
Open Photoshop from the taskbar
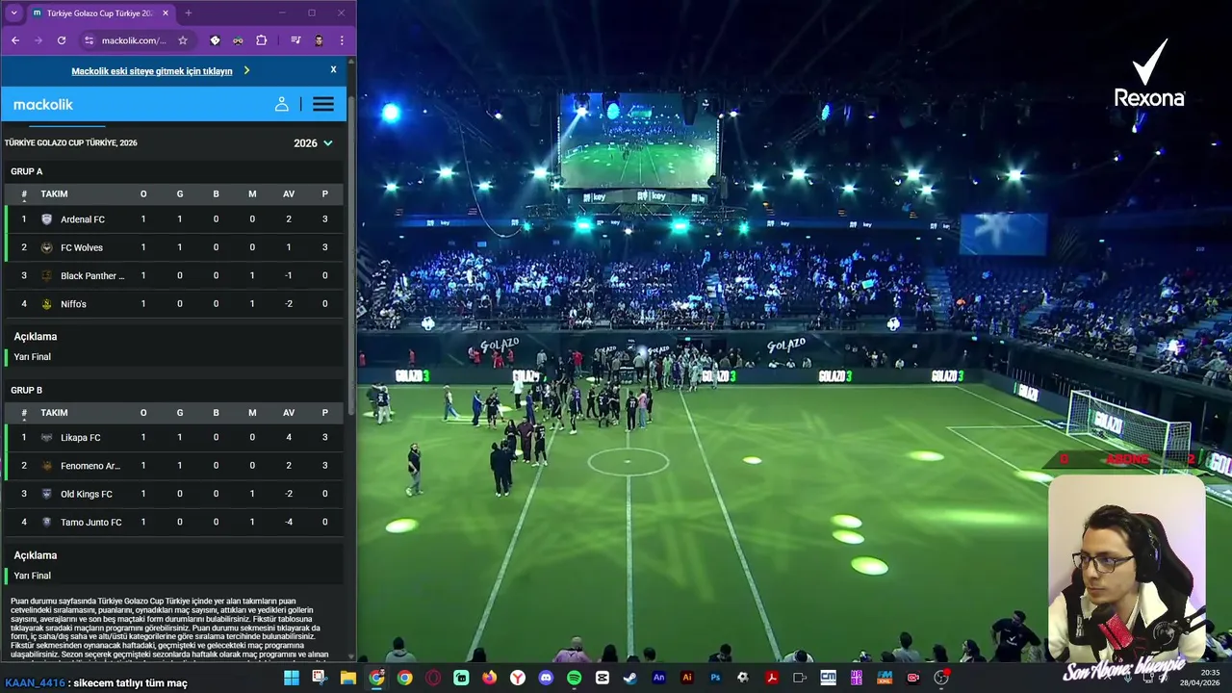point(715,678)
